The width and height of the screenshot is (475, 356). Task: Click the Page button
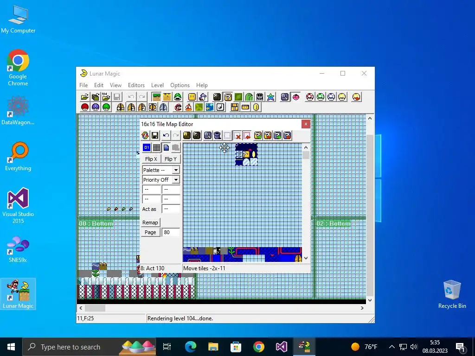pyautogui.click(x=150, y=232)
